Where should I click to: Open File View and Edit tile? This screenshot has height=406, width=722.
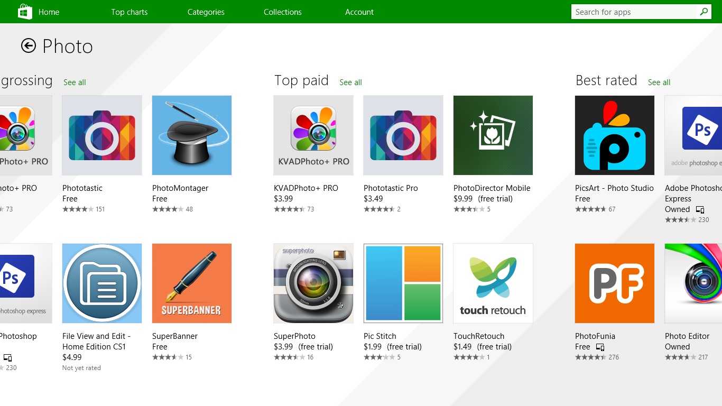(x=102, y=283)
